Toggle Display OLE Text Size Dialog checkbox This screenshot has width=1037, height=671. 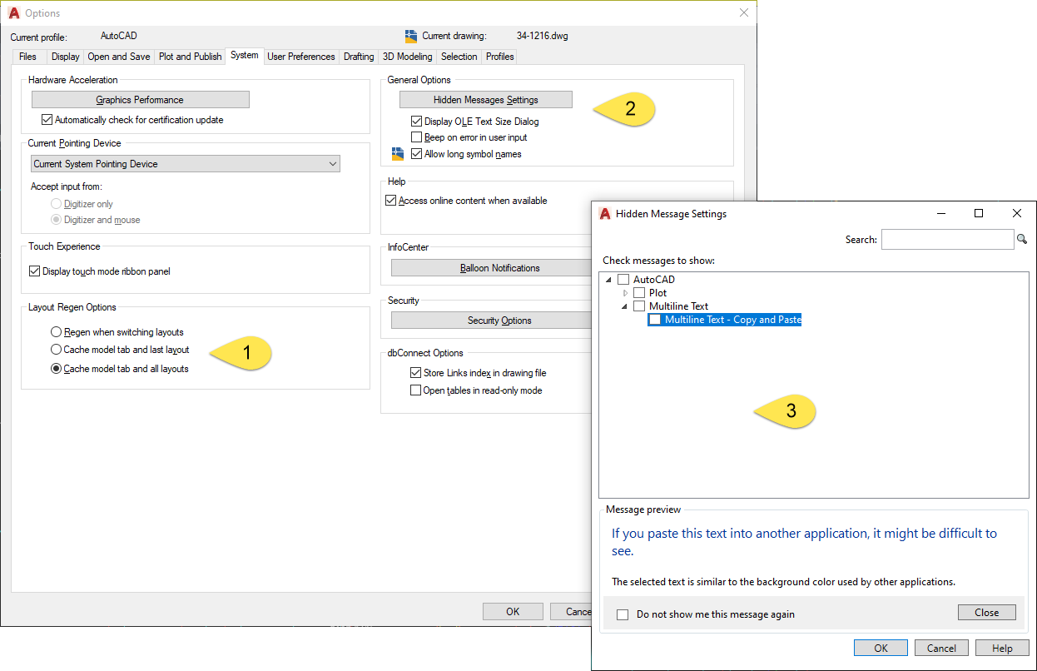click(x=417, y=122)
